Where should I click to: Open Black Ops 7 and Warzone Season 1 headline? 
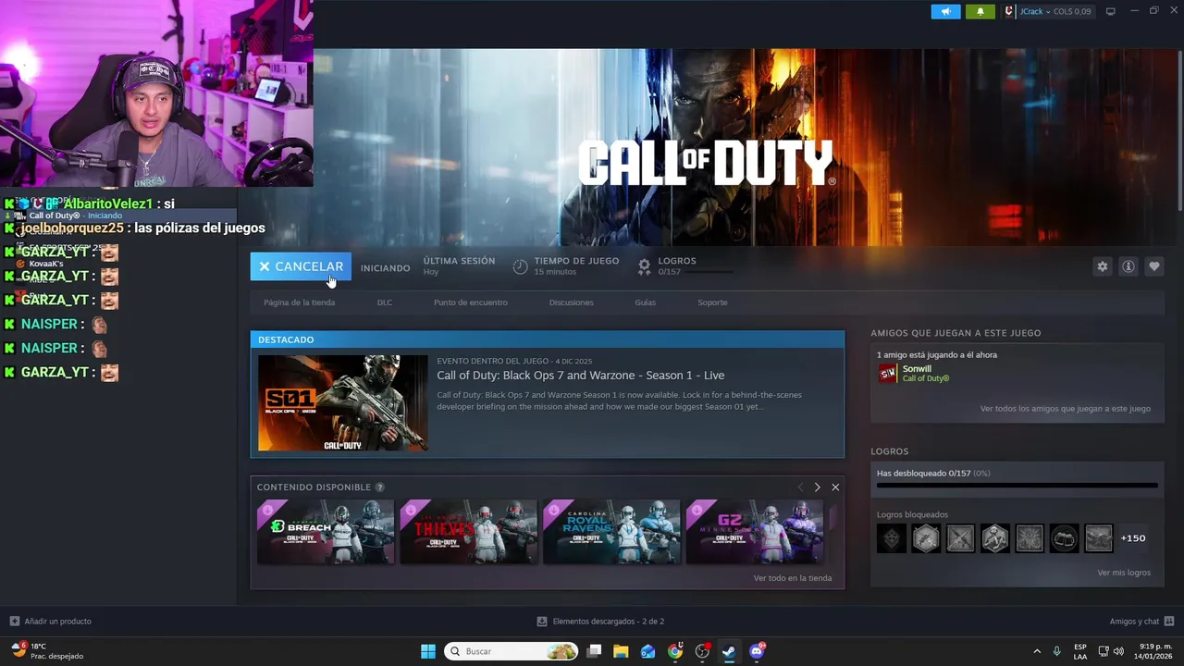tap(581, 376)
